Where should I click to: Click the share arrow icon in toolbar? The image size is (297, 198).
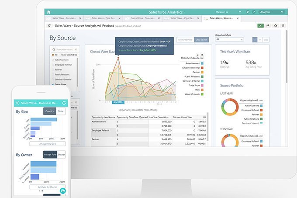tap(268, 26)
